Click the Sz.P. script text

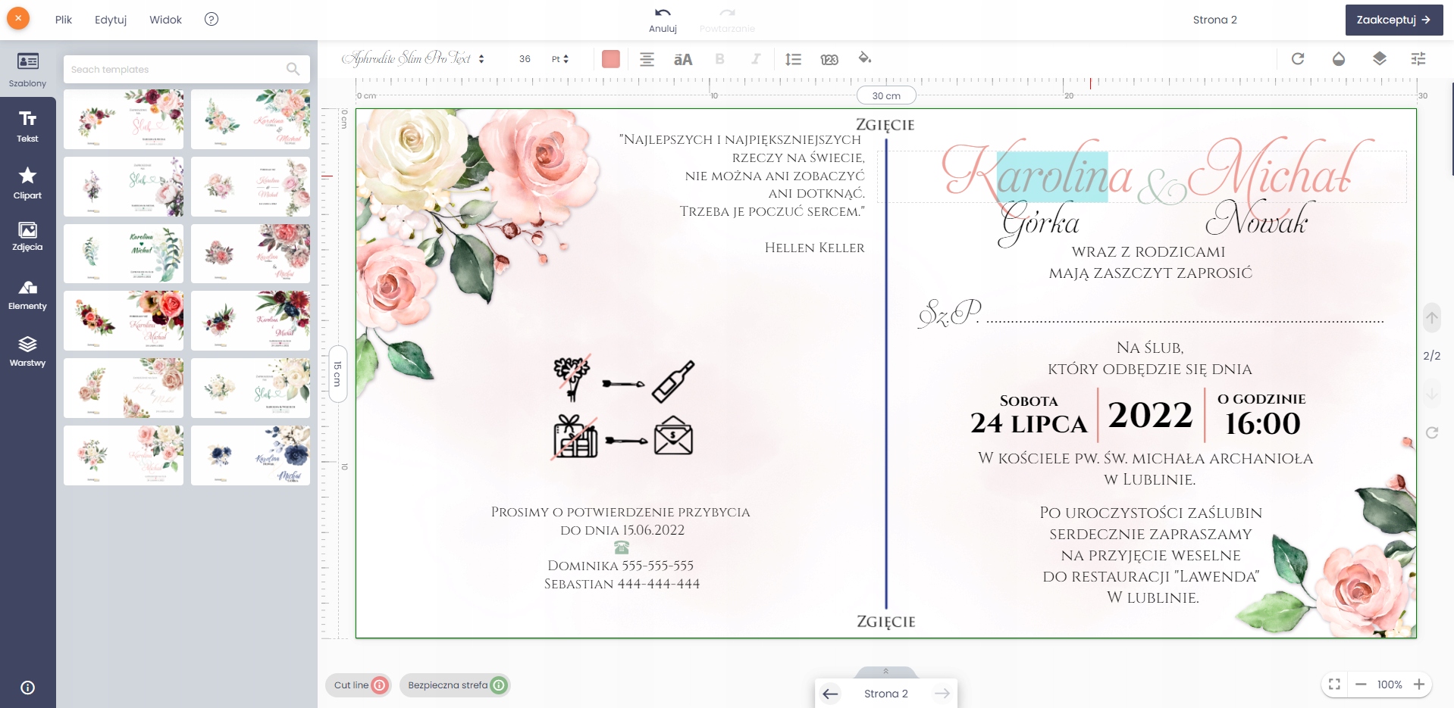950,313
